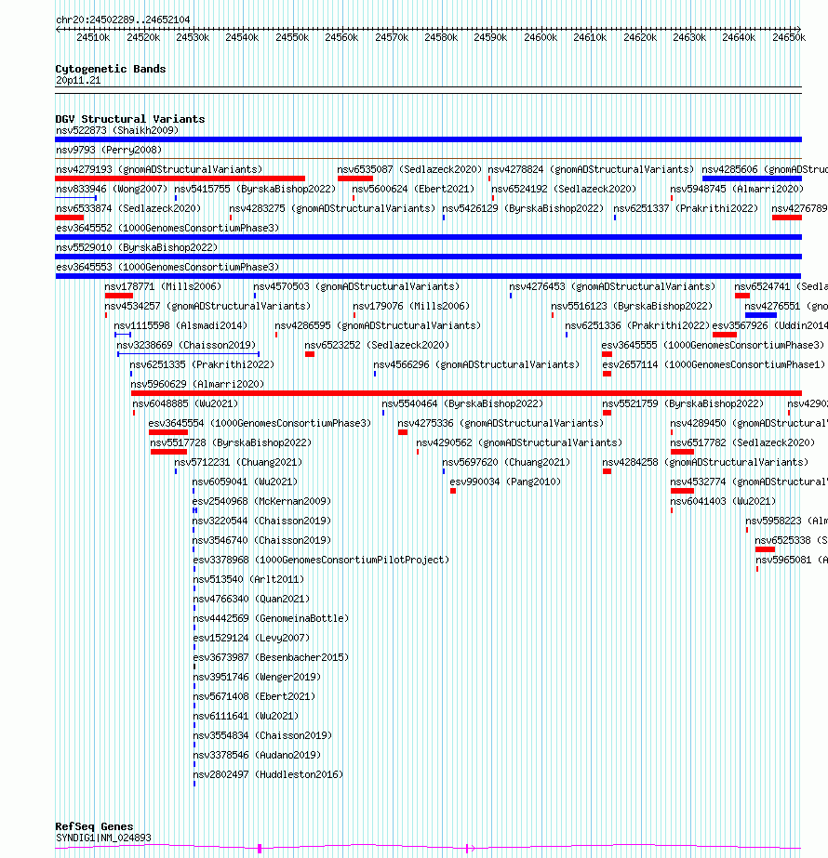Open nsv5960629 (Almarri2020) label

197,384
